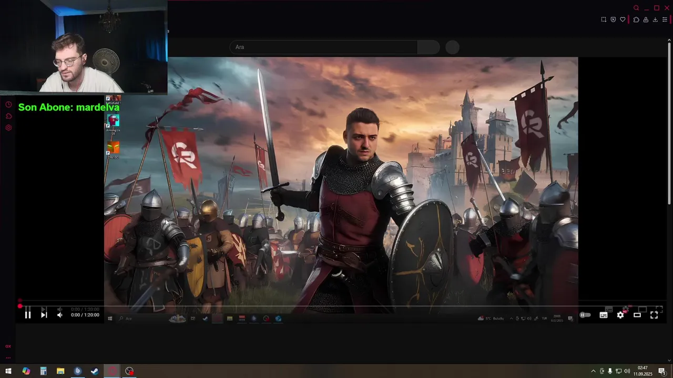Screen dimensions: 673x378
Task: Toggle the autoplay switch in the player
Action: [585, 315]
